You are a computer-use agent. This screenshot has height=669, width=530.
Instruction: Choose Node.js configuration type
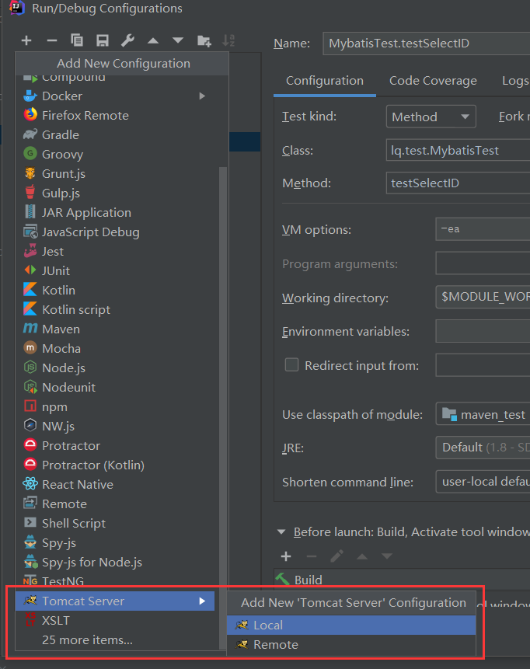pos(115,368)
